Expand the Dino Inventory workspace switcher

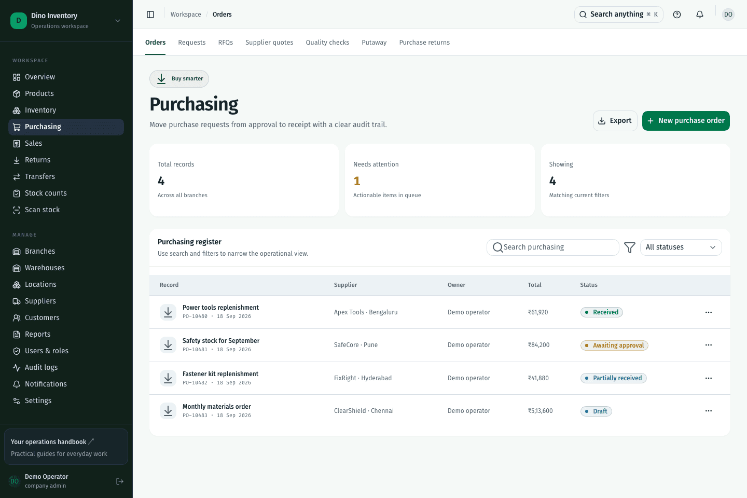pos(66,21)
